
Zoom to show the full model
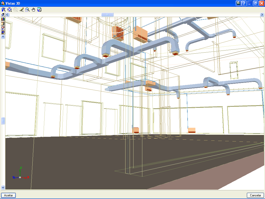(9, 10)
